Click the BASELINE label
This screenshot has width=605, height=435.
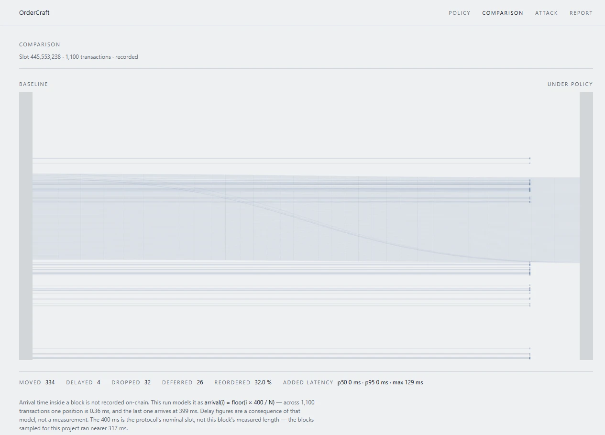pos(33,84)
